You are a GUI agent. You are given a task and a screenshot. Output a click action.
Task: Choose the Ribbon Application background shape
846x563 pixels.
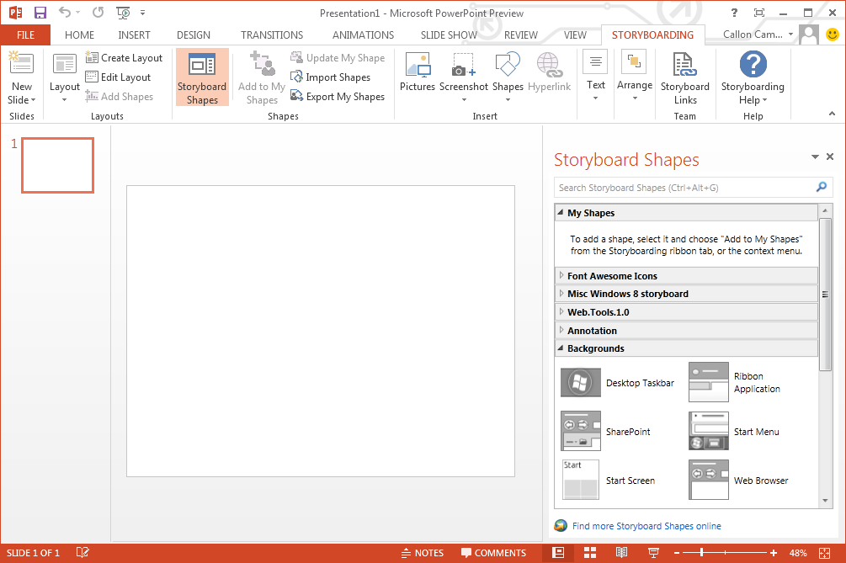[x=708, y=383]
